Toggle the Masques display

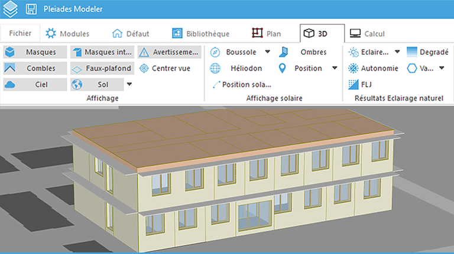pos(34,52)
